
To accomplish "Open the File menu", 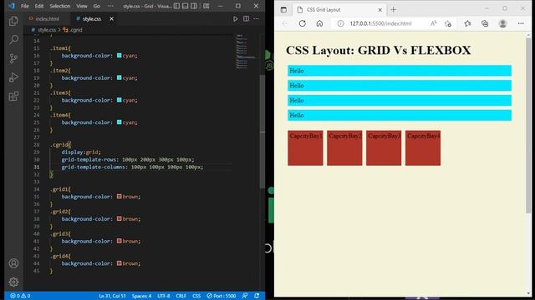I will [x=25, y=6].
